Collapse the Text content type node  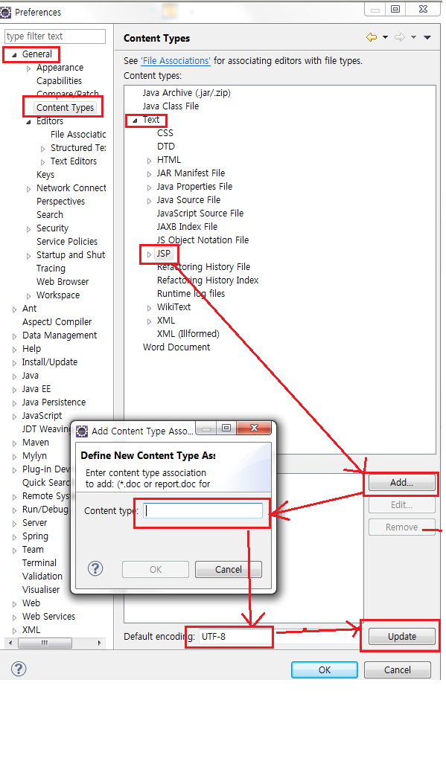(x=135, y=121)
